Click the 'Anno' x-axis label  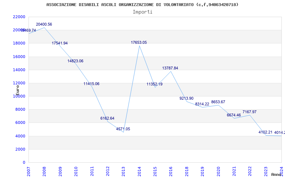276,174
